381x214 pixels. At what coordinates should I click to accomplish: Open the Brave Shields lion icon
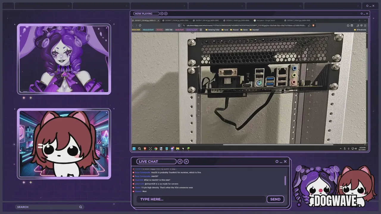[x=313, y=26]
